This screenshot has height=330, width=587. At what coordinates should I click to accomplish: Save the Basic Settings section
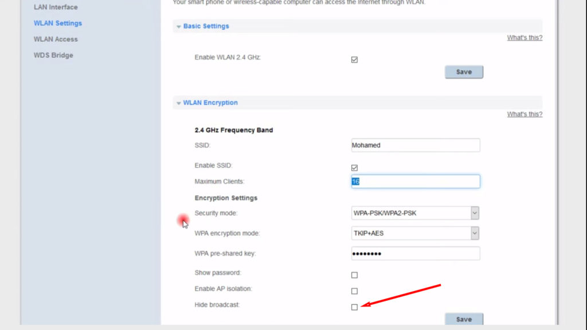464,72
